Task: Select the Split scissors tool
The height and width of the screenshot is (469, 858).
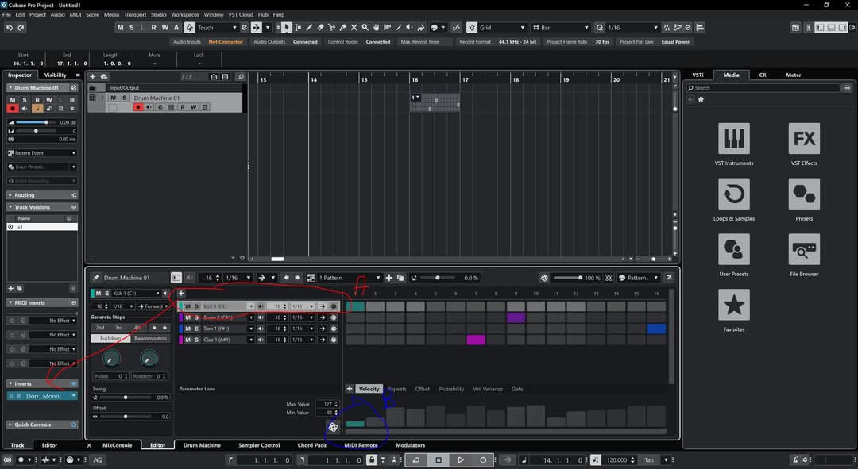Action: [x=331, y=27]
